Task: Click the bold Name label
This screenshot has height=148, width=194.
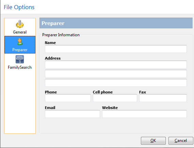Action: pyautogui.click(x=50, y=43)
